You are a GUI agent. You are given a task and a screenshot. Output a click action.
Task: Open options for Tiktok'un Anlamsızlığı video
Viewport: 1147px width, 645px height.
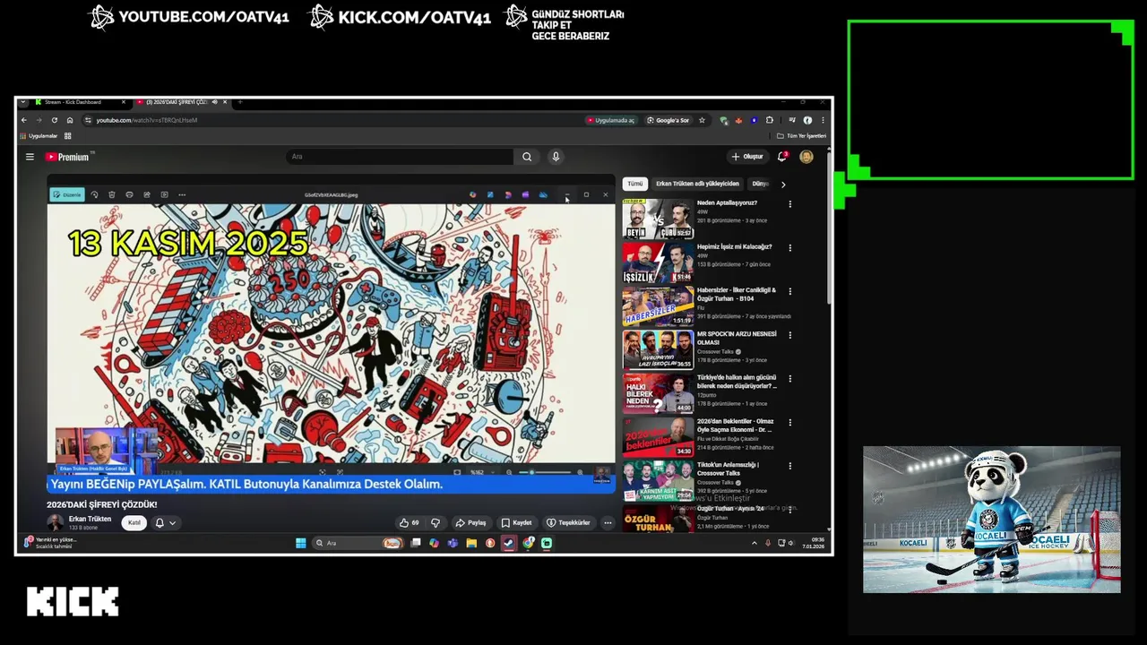[x=789, y=466]
